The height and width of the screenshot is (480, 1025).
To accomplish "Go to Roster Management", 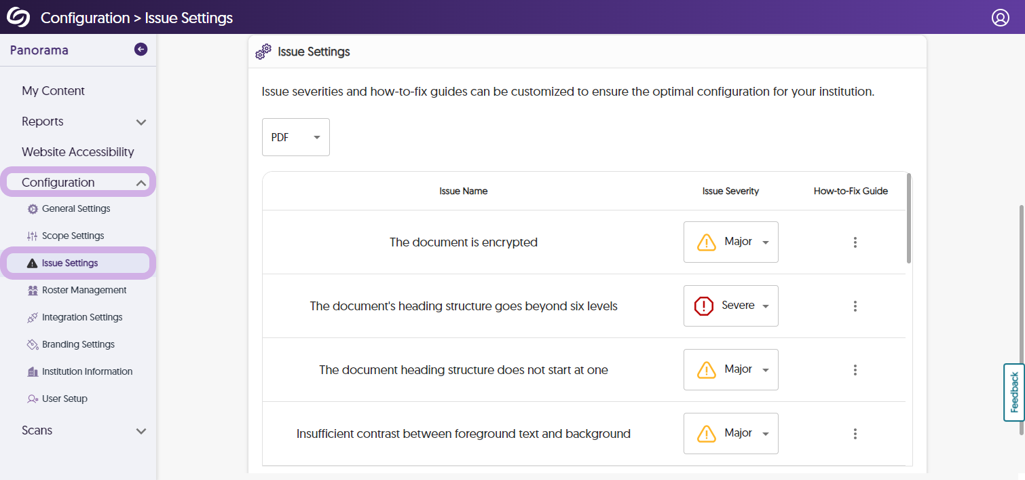I will tap(84, 291).
